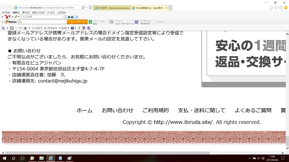The width and height of the screenshot is (289, 162).
Task: Click the print icon in command bar
Action: coord(25,28)
